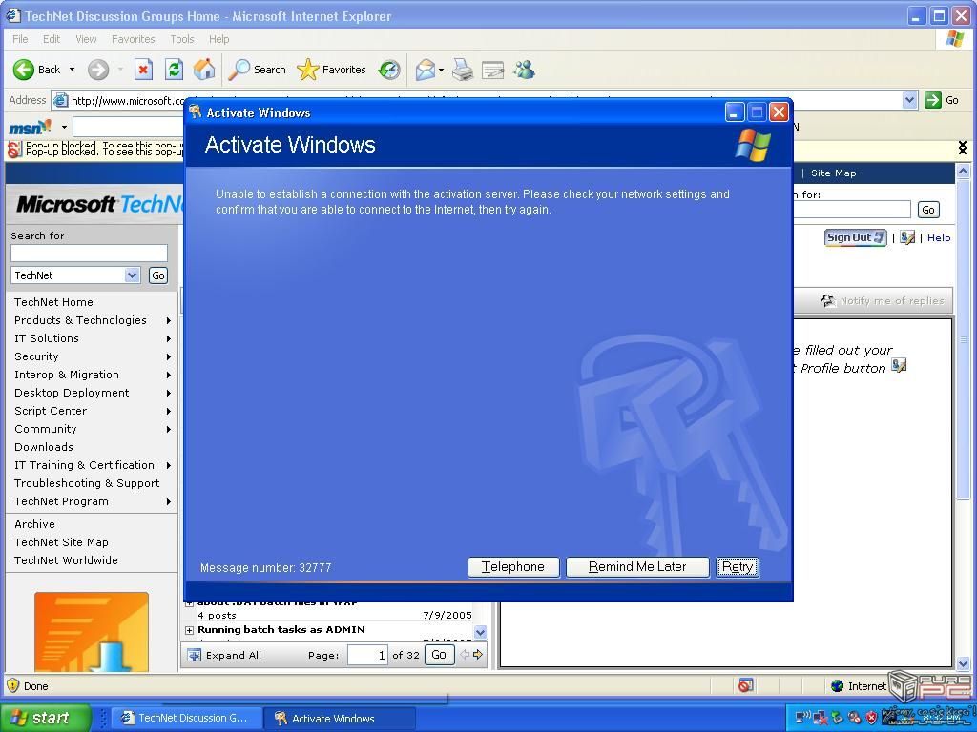
Task: Click the thread list scroll-down arrow
Action: (480, 633)
